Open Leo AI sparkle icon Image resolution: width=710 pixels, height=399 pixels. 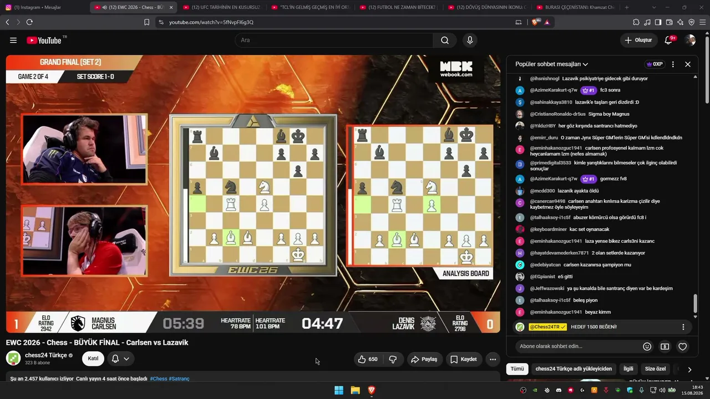tap(680, 22)
